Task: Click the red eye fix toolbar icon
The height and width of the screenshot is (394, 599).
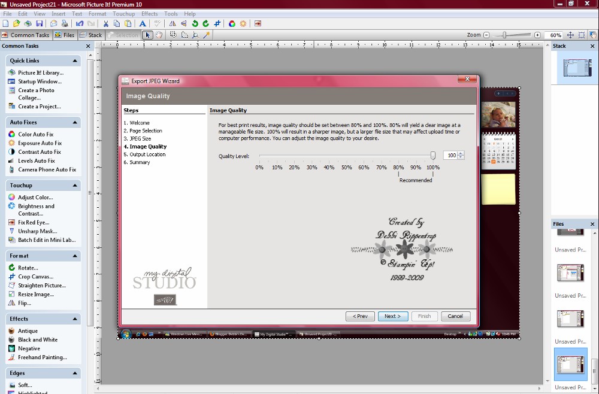Action: pyautogui.click(x=258, y=24)
